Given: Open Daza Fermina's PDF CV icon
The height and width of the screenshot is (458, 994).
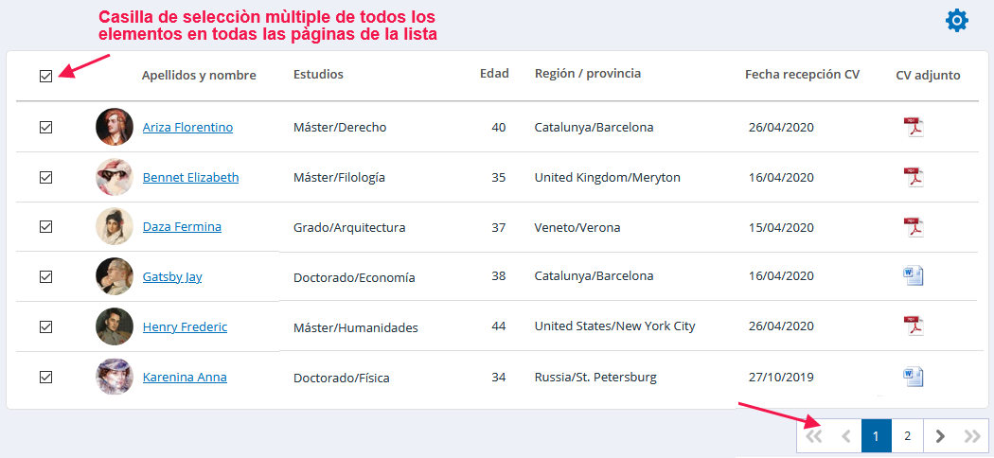Looking at the screenshot, I should click(914, 227).
